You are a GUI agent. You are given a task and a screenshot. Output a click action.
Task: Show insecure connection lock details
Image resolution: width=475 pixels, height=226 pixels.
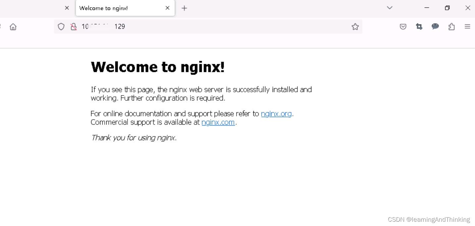coord(74,27)
